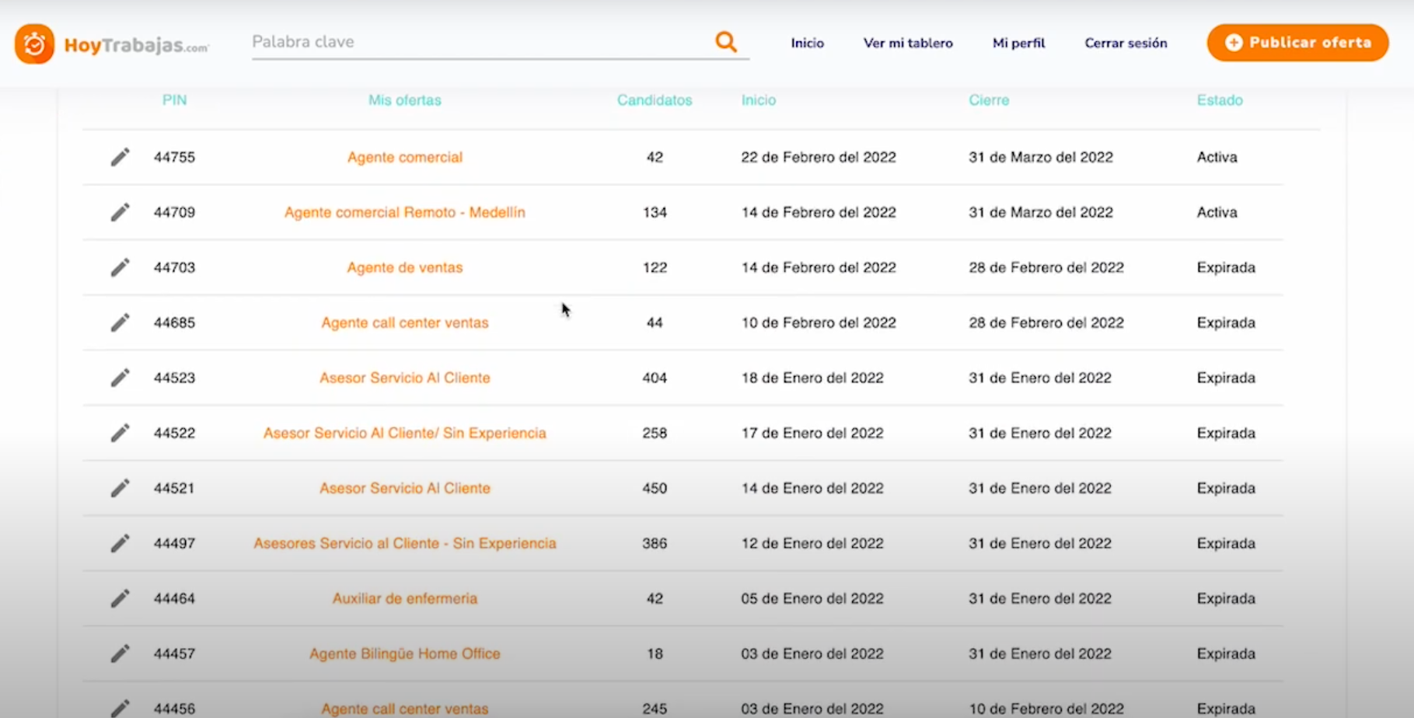Edit offer 44709 with pencil icon
This screenshot has width=1414, height=718.
click(120, 212)
